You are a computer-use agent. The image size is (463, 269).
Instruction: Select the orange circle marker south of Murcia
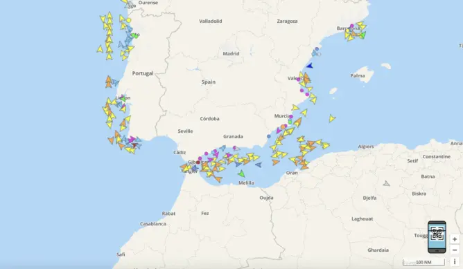283,127
